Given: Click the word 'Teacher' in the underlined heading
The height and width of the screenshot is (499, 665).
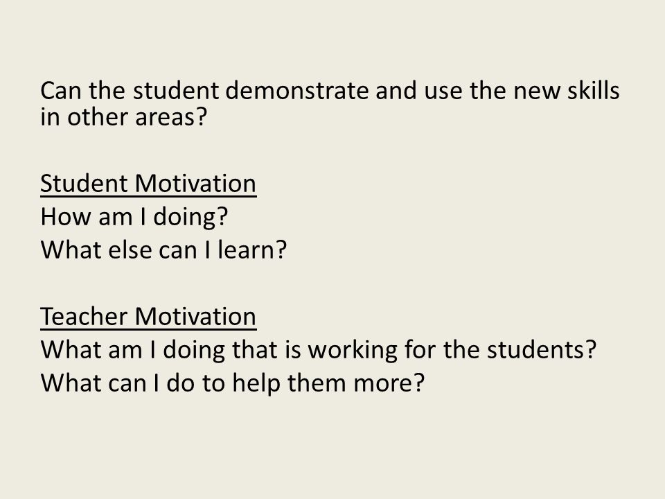Looking at the screenshot, I should pos(84,317).
